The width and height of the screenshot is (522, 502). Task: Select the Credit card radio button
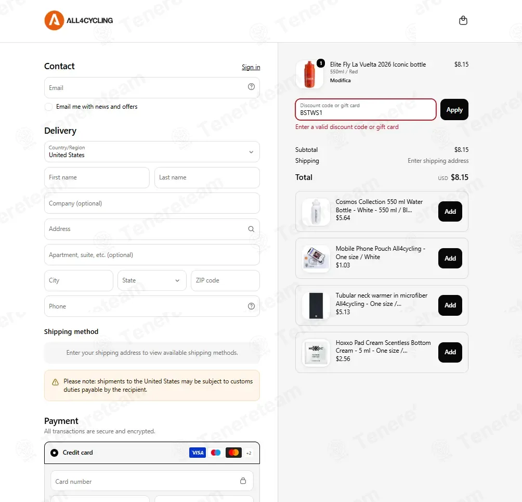[x=54, y=453]
